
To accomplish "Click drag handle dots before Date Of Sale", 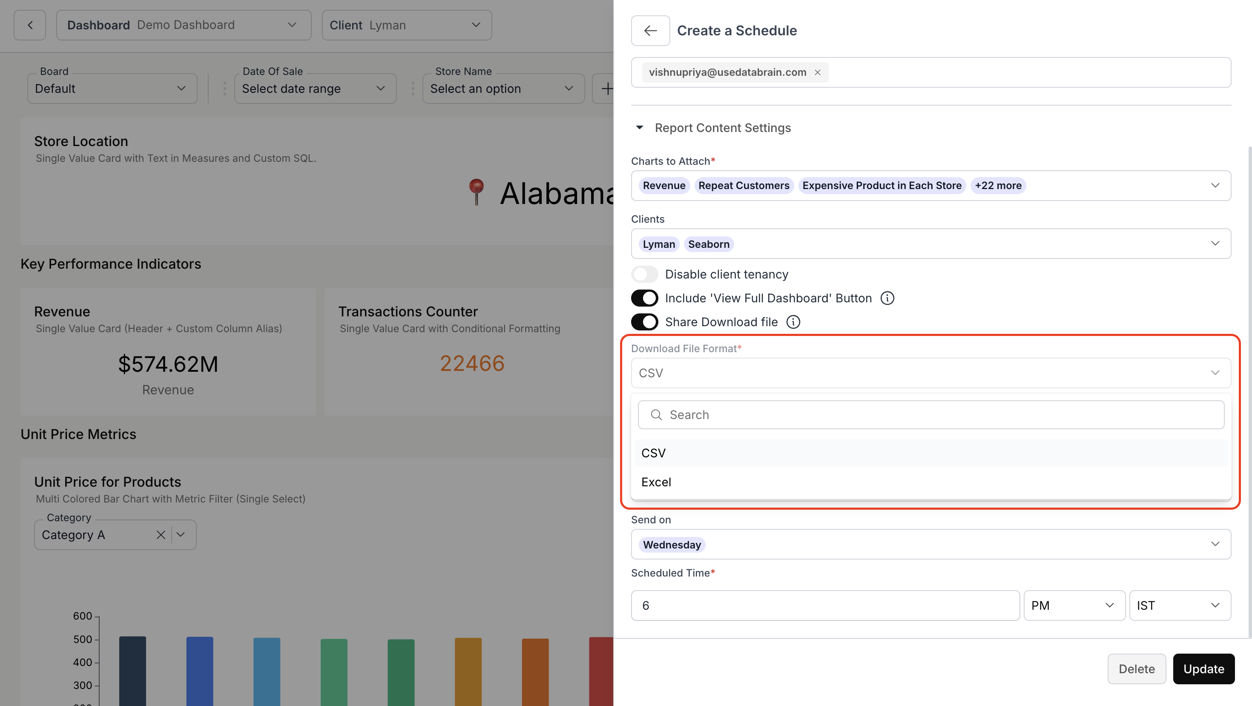I will (224, 89).
